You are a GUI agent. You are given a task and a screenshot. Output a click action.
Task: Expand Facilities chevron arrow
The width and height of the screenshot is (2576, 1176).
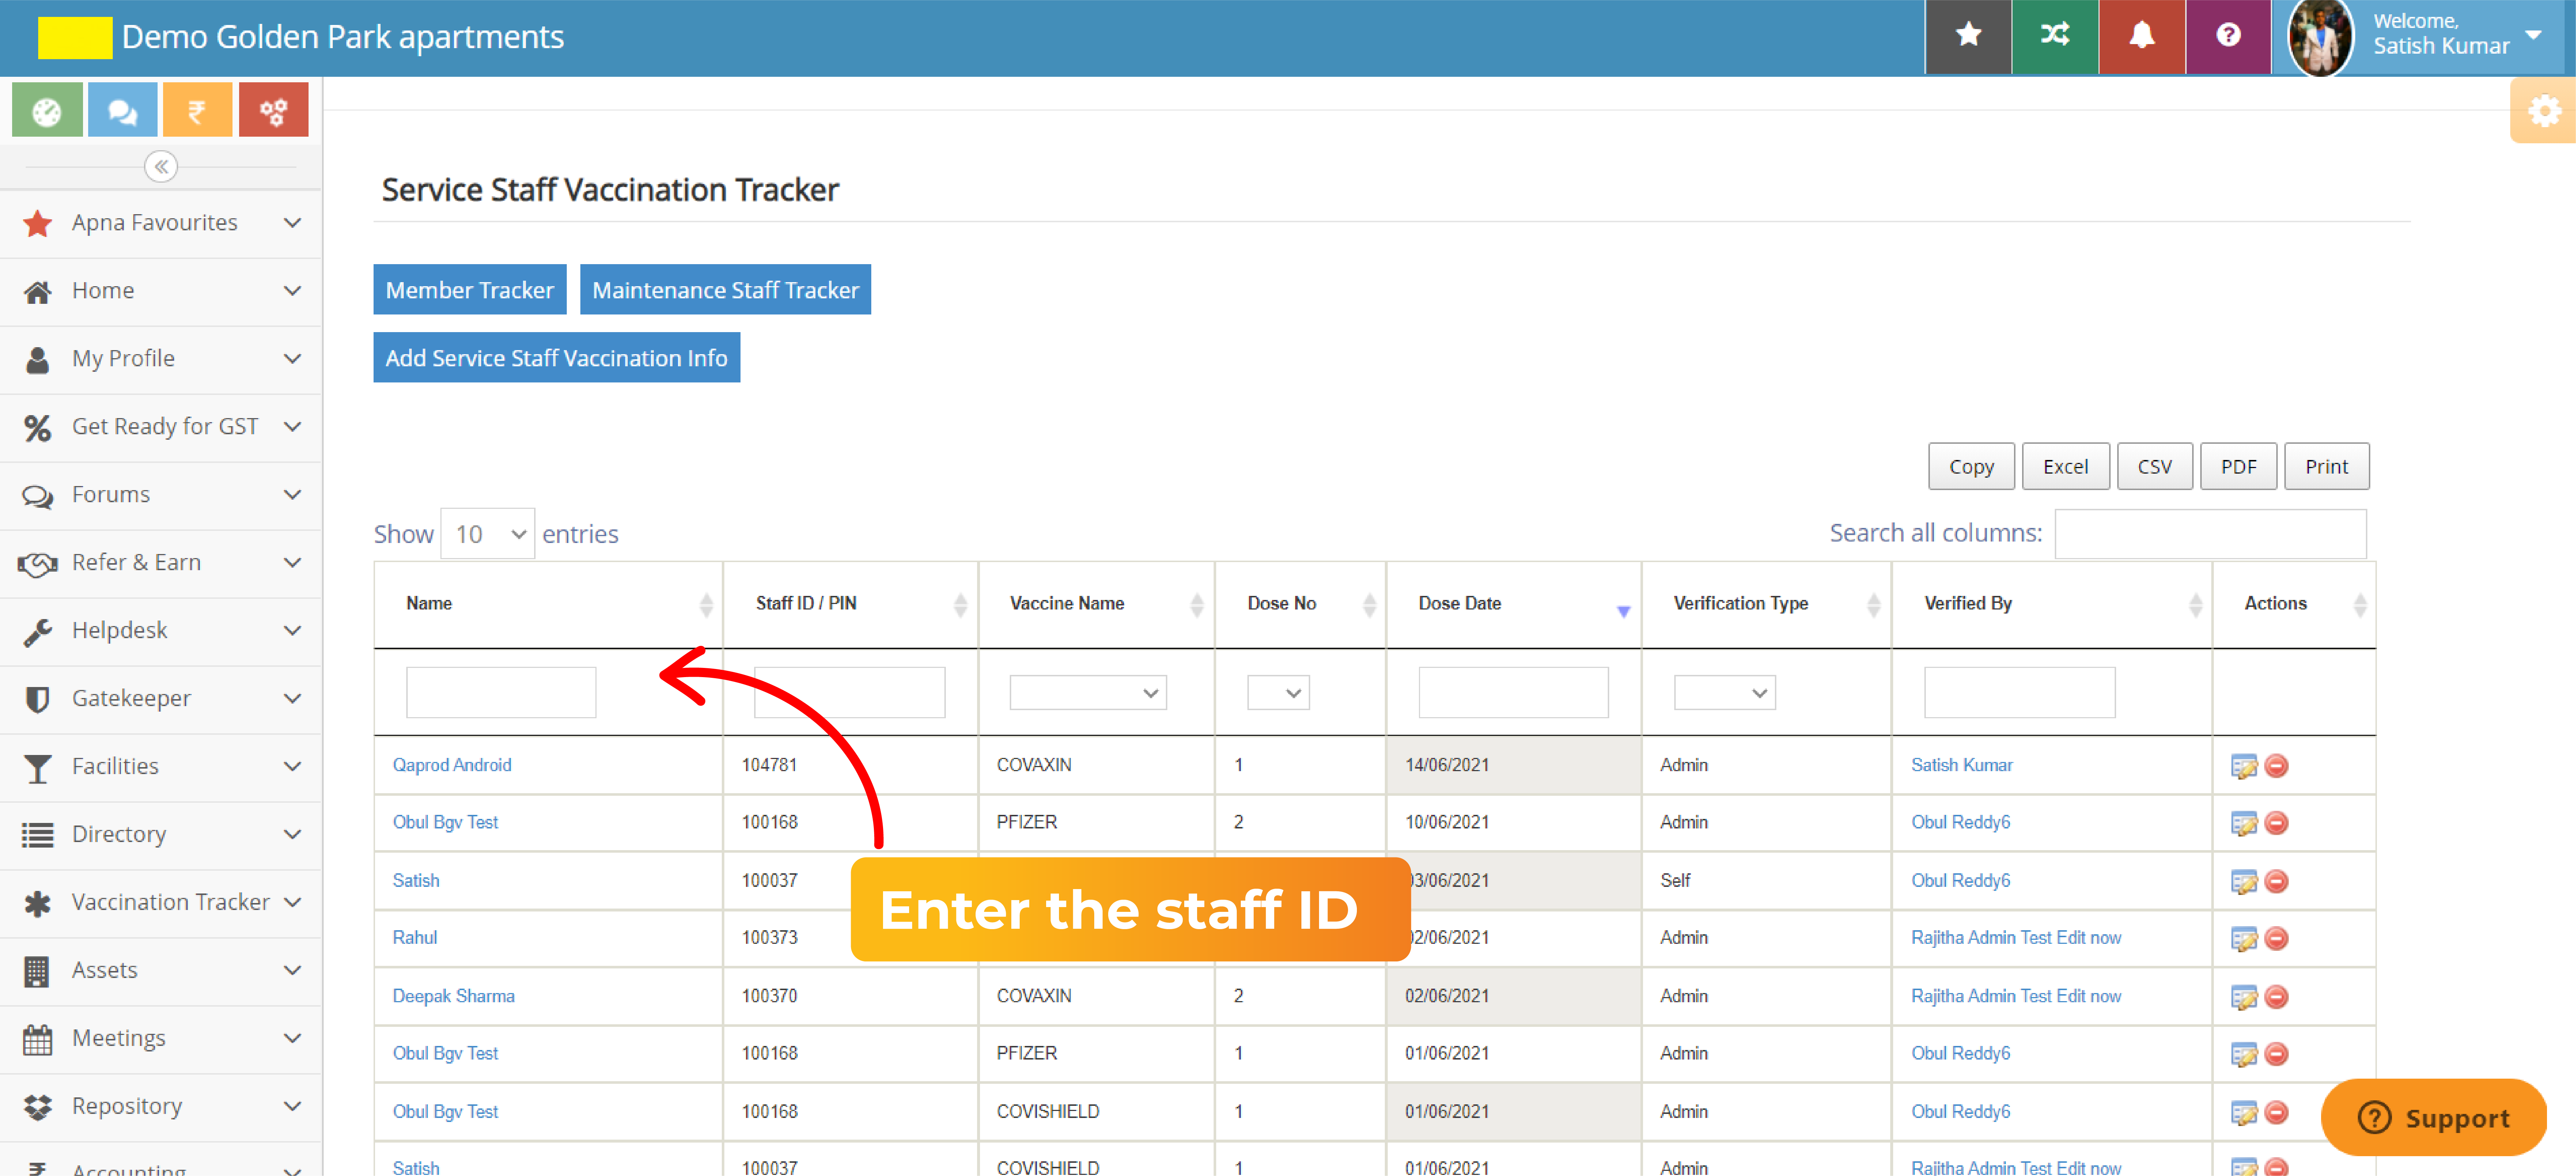click(292, 767)
